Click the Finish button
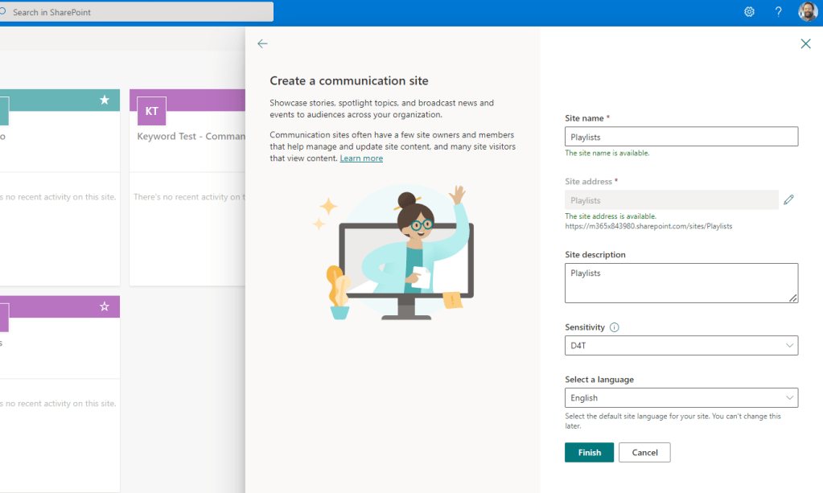The image size is (823, 493). point(589,452)
